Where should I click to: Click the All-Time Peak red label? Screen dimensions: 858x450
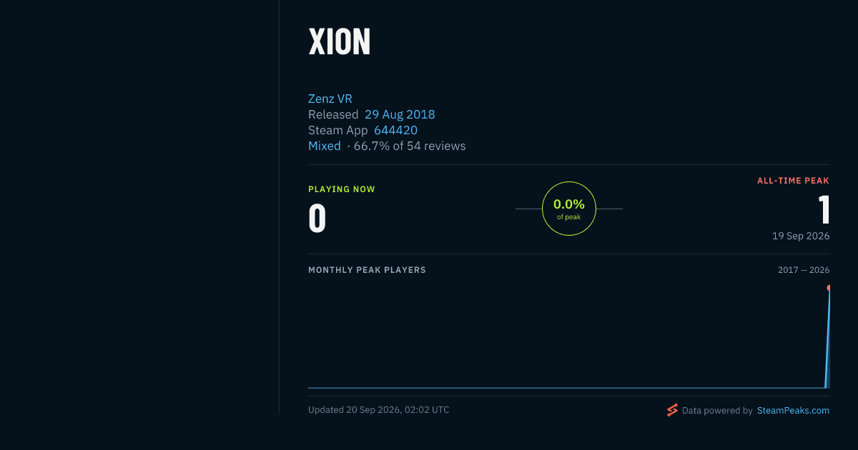[x=794, y=181]
